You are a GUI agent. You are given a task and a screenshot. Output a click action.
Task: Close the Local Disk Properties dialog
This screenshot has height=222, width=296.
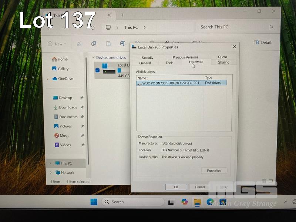tap(234, 47)
